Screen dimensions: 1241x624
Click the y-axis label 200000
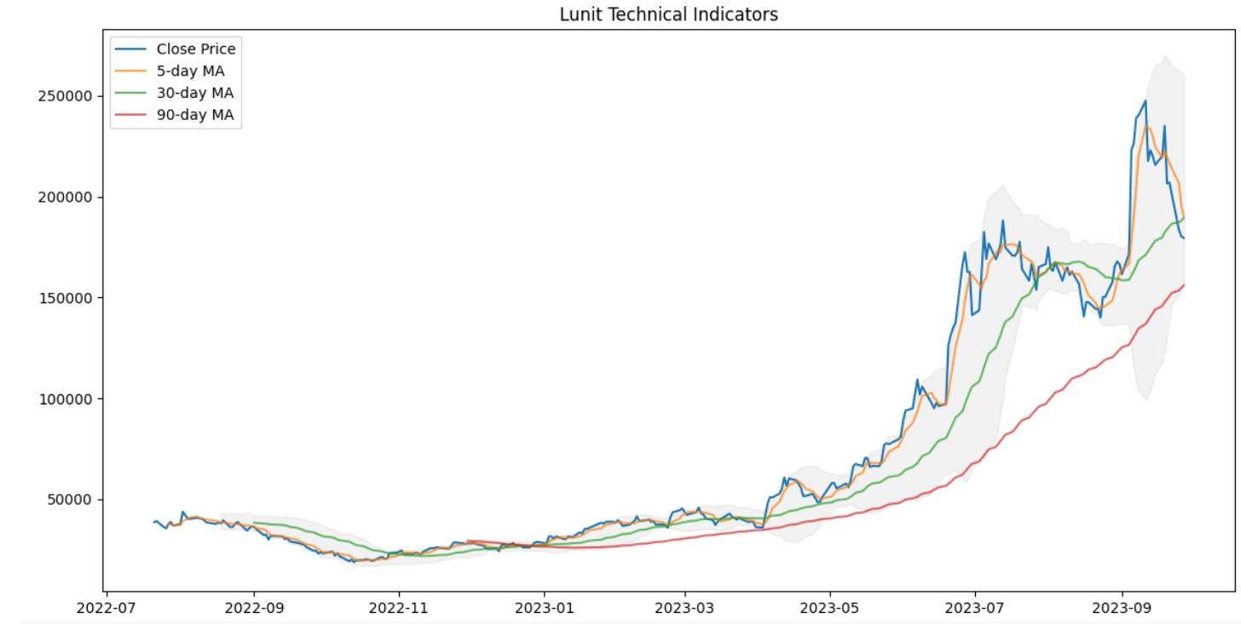pyautogui.click(x=63, y=197)
